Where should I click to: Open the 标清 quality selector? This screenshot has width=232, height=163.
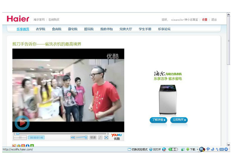tap(93, 137)
